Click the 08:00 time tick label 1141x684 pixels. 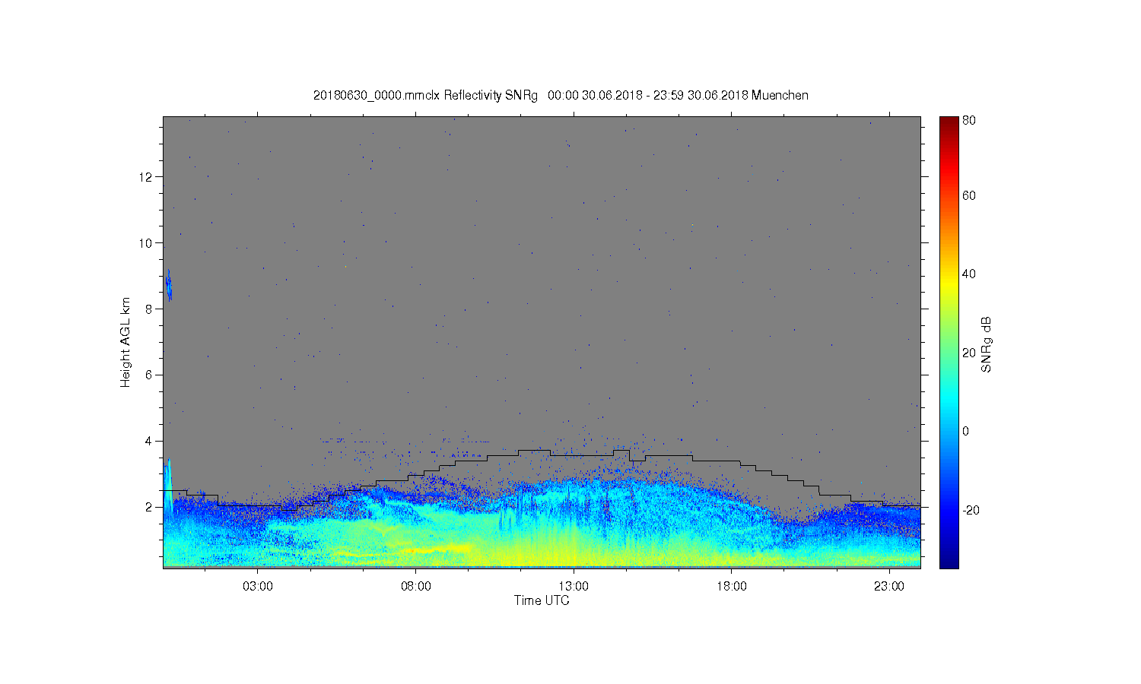click(416, 587)
